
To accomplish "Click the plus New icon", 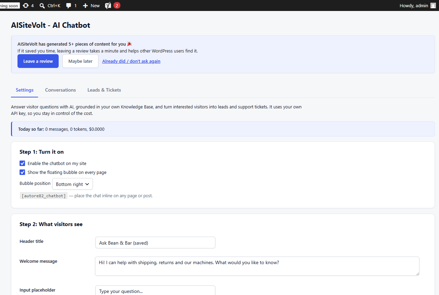I will (x=85, y=5).
